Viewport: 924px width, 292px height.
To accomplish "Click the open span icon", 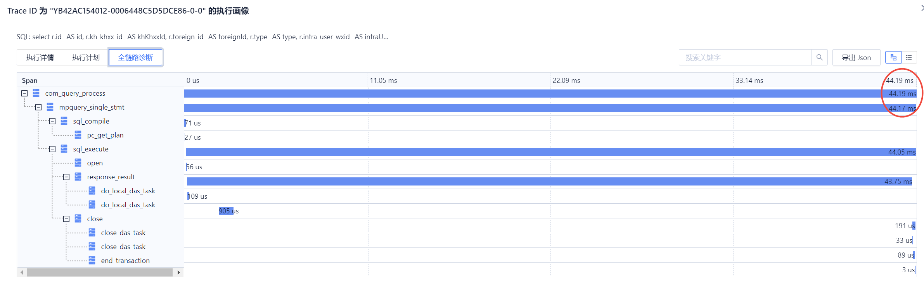I will point(78,163).
